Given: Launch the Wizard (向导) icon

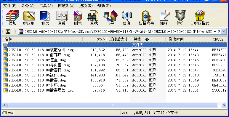Looking at the screenshot, I should (x=111, y=18).
